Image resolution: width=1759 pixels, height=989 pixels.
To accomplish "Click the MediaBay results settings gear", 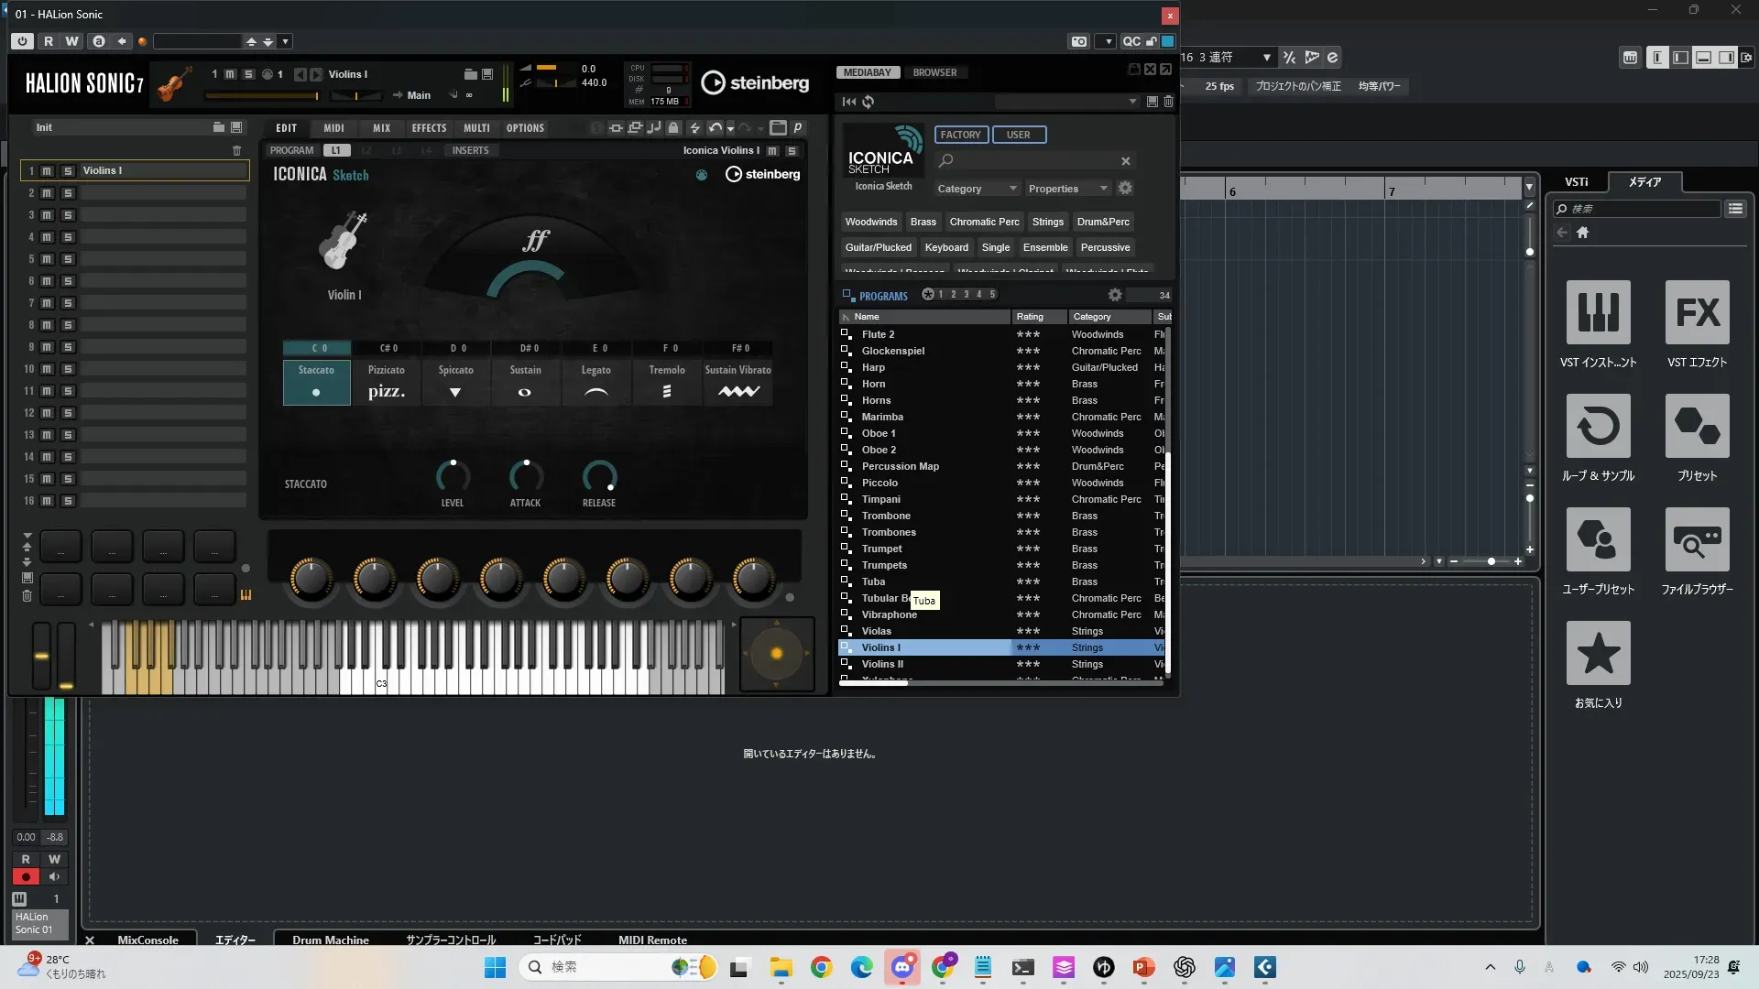I will pos(1114,295).
